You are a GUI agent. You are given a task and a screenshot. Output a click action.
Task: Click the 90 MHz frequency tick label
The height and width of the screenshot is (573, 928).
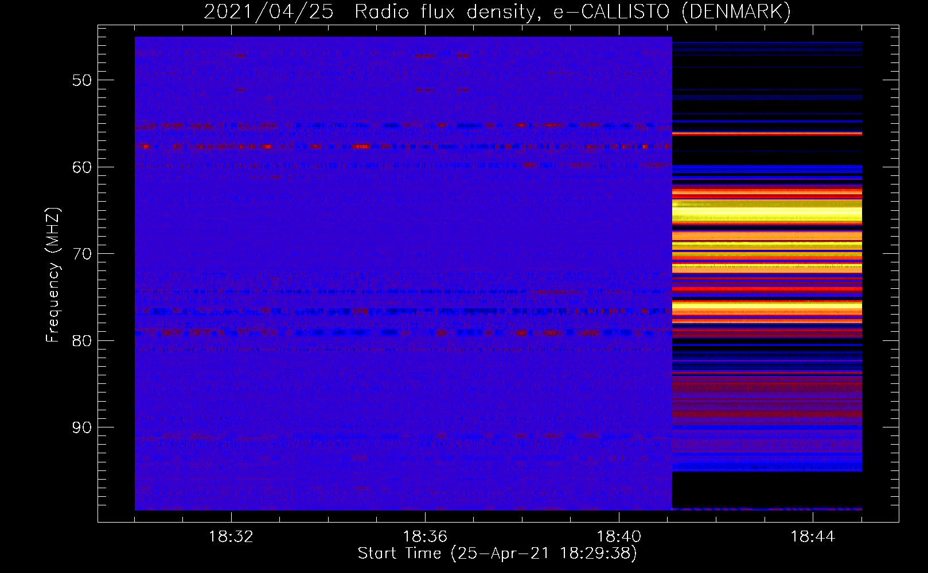82,428
